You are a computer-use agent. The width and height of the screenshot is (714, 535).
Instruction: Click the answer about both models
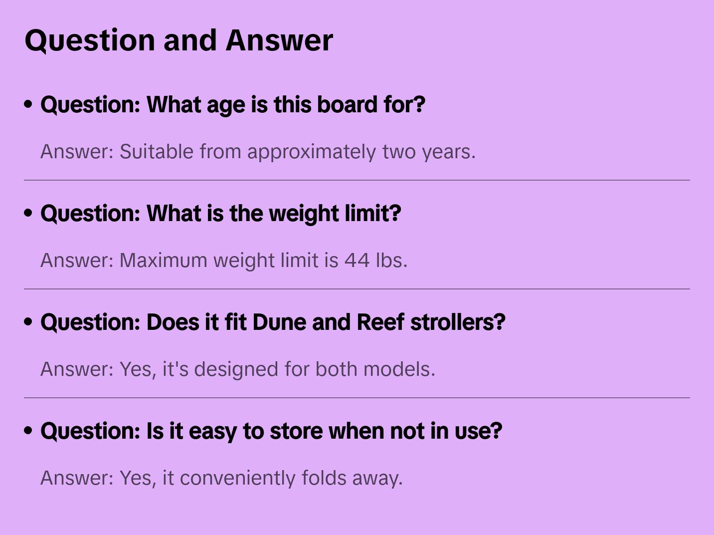[x=238, y=369]
